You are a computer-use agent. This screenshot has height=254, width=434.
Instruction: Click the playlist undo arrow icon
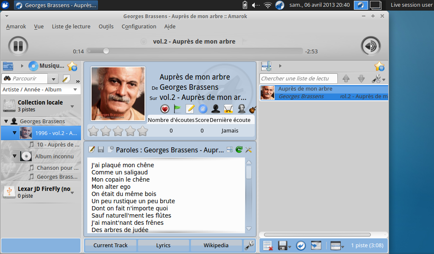click(x=300, y=246)
